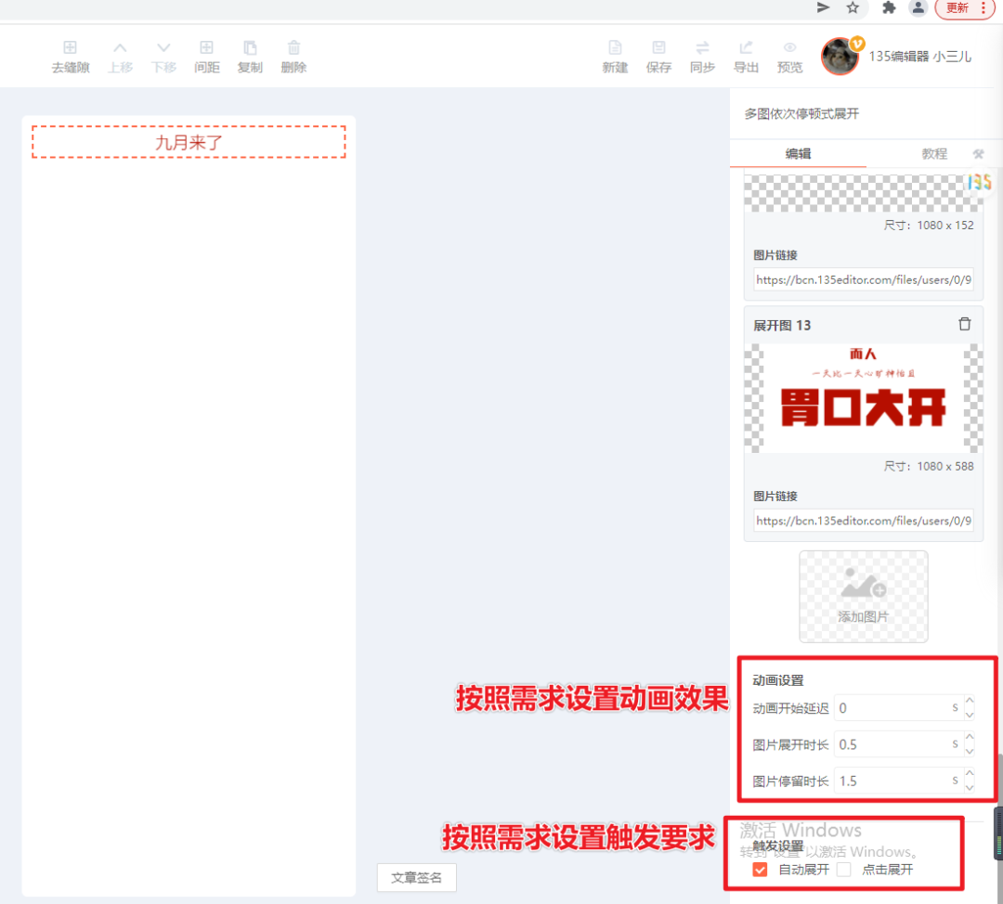Bookmark page with star icon
Viewport: 1003px width, 904px height.
point(853,7)
